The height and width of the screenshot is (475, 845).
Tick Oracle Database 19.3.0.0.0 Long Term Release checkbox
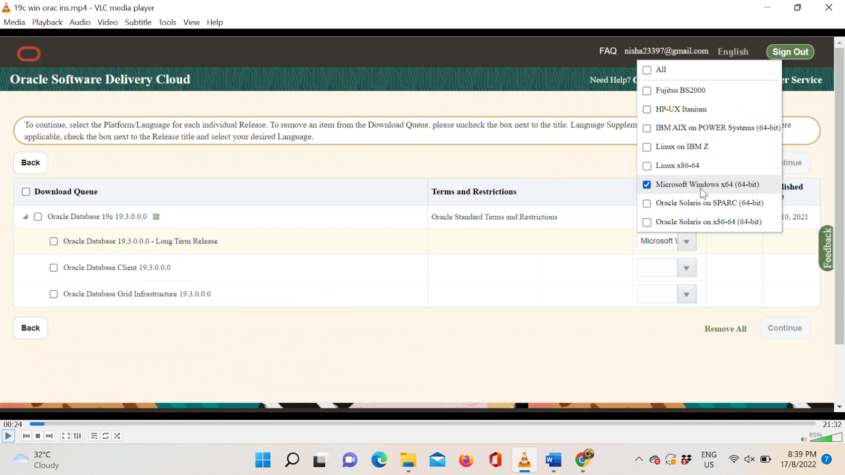click(x=54, y=241)
